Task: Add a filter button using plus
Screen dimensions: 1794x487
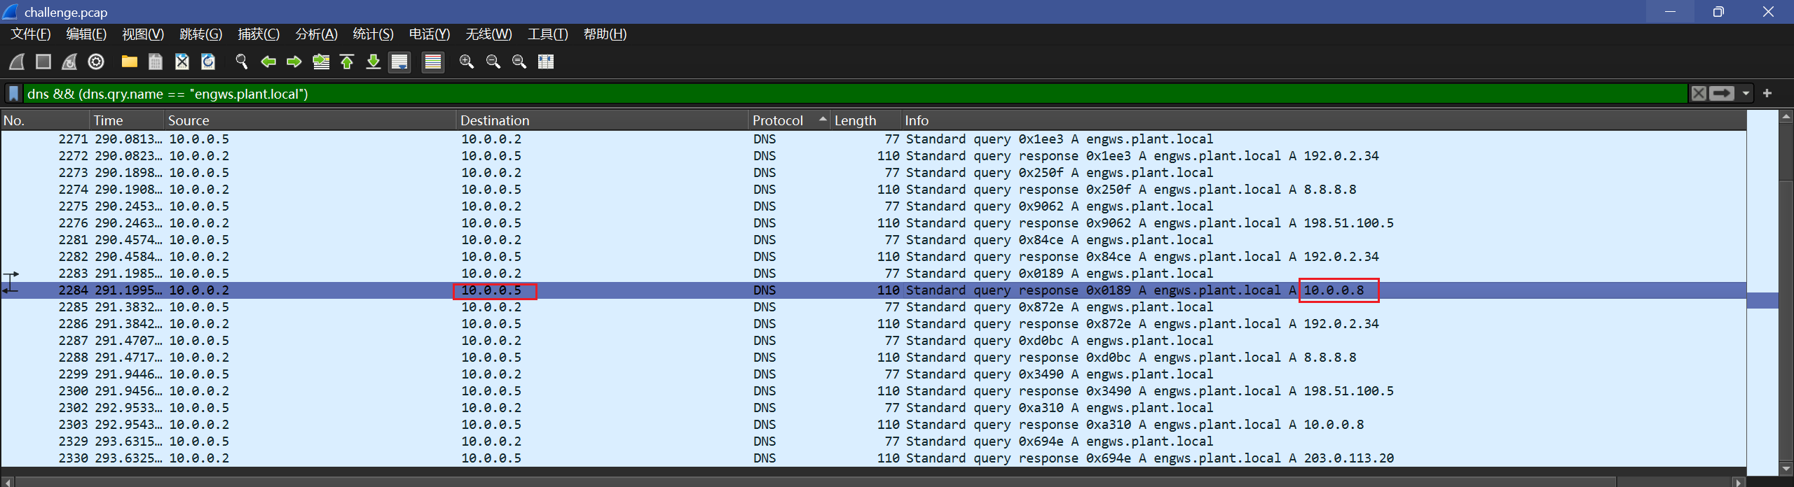Action: point(1767,94)
